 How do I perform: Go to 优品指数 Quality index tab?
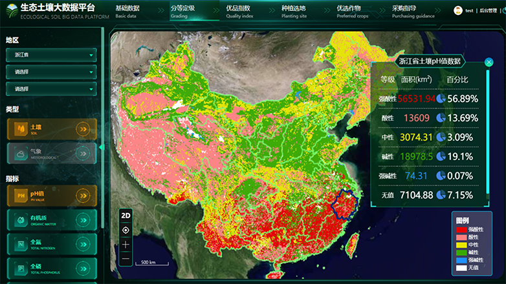coord(239,11)
